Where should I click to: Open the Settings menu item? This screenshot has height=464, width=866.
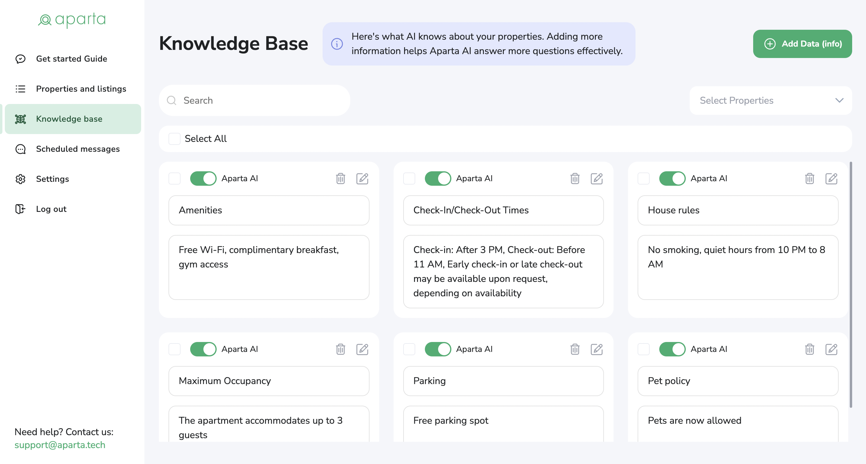point(52,179)
